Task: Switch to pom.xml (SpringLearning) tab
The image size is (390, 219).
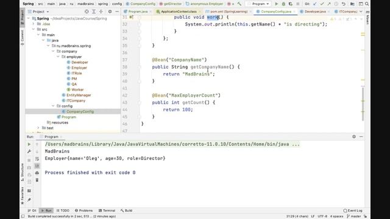Action: [x=229, y=12]
